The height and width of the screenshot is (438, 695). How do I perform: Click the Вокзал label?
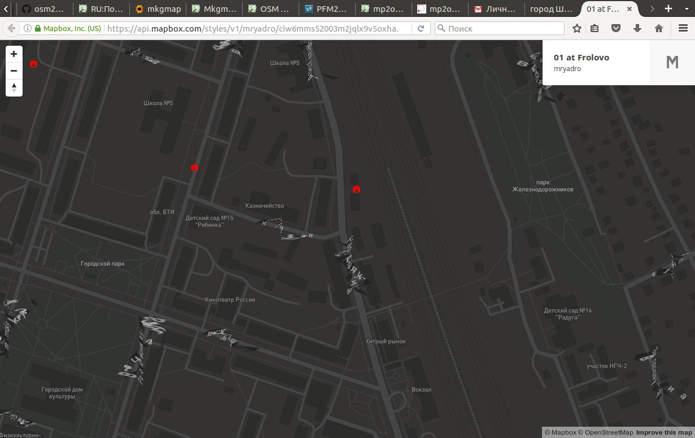coord(422,389)
